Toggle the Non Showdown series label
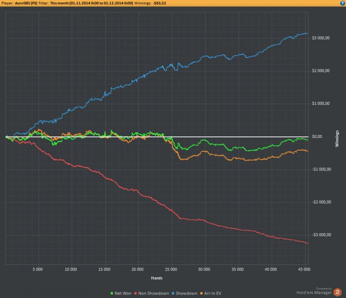346x298 pixels. click(154, 294)
